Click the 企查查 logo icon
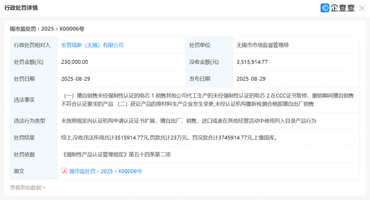Screen dimensions: 370x200 coord(325,8)
